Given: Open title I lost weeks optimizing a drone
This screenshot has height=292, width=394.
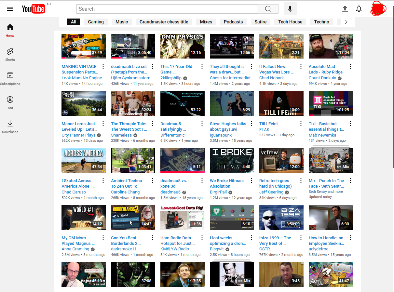Looking at the screenshot, I should [x=228, y=241].
